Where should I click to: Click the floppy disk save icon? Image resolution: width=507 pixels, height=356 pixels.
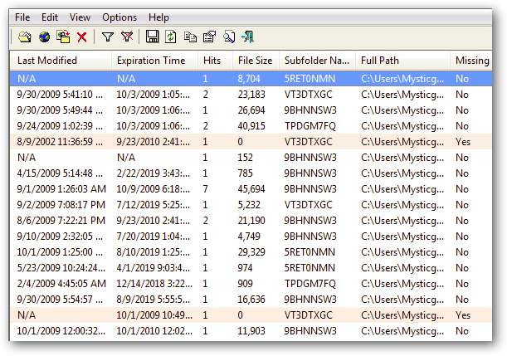tap(152, 37)
